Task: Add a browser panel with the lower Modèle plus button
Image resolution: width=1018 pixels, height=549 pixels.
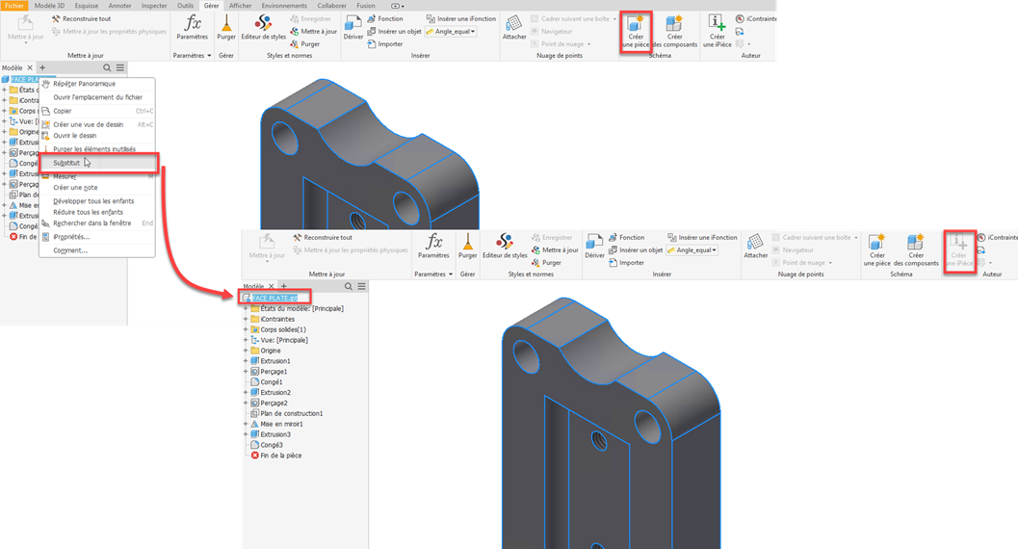Action: 284,286
